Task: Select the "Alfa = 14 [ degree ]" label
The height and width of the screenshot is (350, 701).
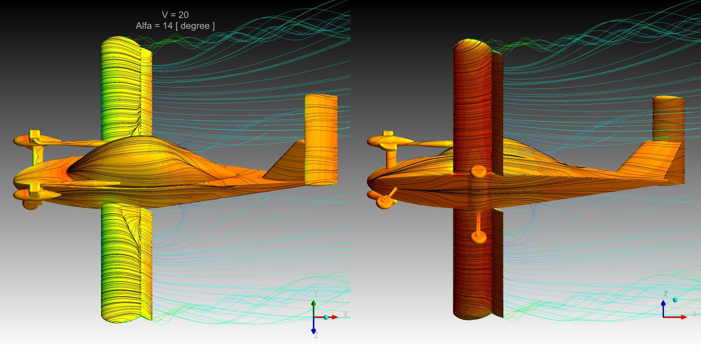Action: tap(175, 26)
